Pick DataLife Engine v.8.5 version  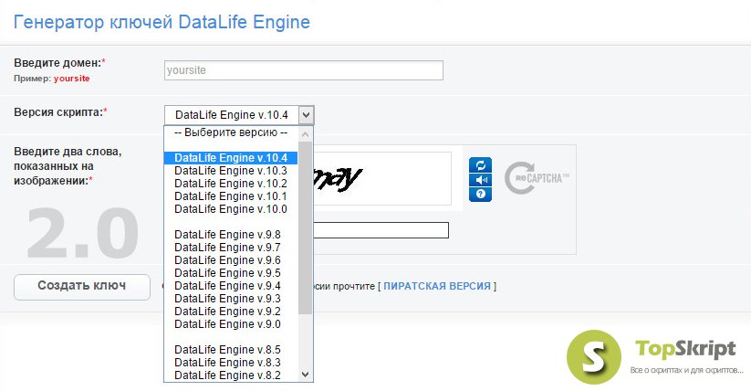231,350
